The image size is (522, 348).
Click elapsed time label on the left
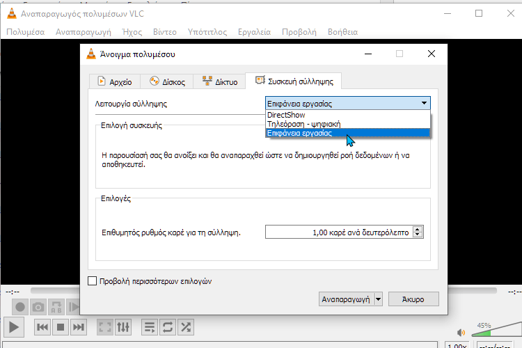[13, 292]
